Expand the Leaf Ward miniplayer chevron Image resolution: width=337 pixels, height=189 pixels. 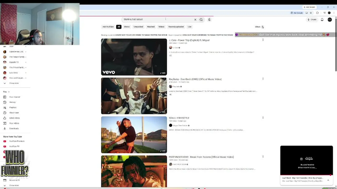click(328, 180)
